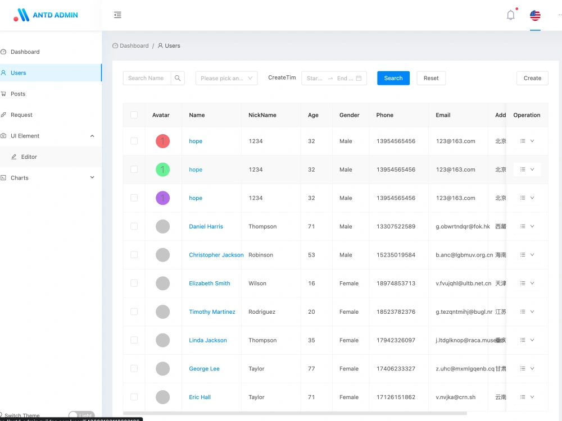The image size is (562, 421).
Task: Click Dashboard icon in breadcrumb
Action: (115, 46)
